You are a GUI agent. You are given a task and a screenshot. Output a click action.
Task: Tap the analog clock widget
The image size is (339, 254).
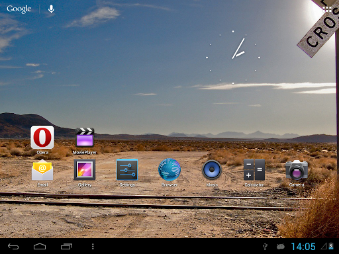click(x=233, y=58)
